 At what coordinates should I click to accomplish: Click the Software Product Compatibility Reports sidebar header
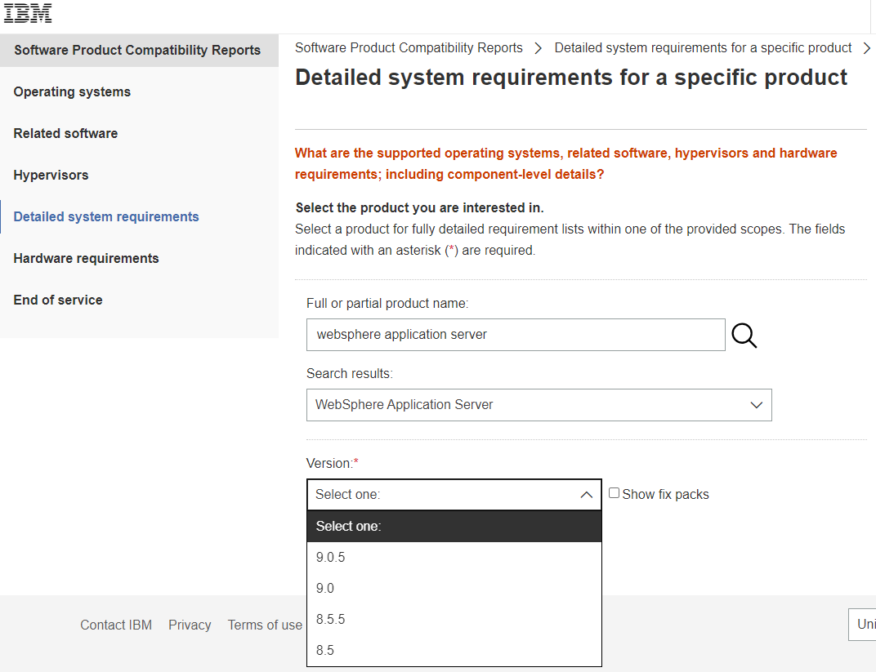coord(137,51)
